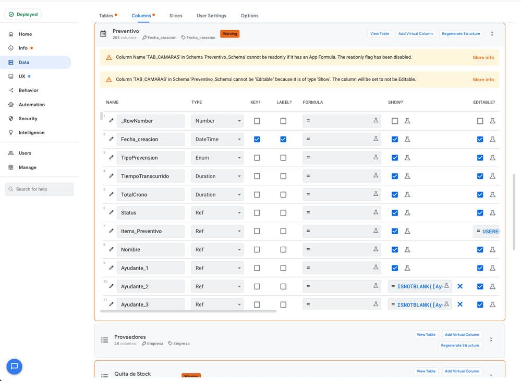Disable Show for TiempoTranscurrido

pyautogui.click(x=395, y=176)
